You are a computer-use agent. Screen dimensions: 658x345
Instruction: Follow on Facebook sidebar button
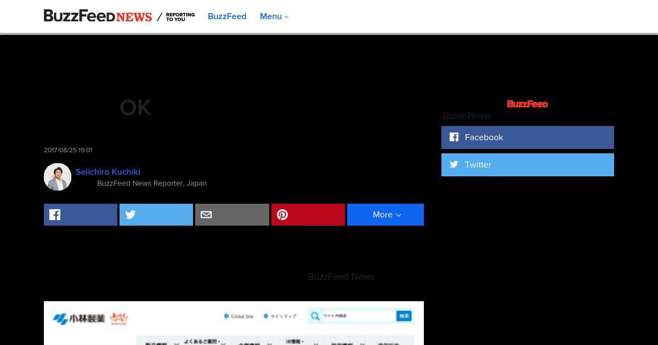[527, 137]
